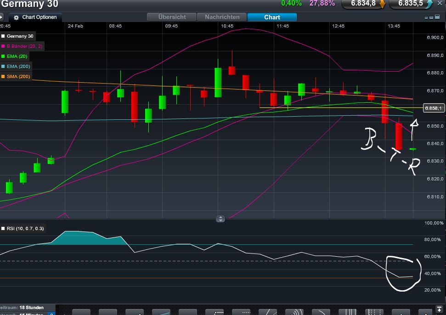The height and width of the screenshot is (315, 446).
Task: Click the green panel arrow at top left
Action: pyautogui.click(x=2, y=17)
